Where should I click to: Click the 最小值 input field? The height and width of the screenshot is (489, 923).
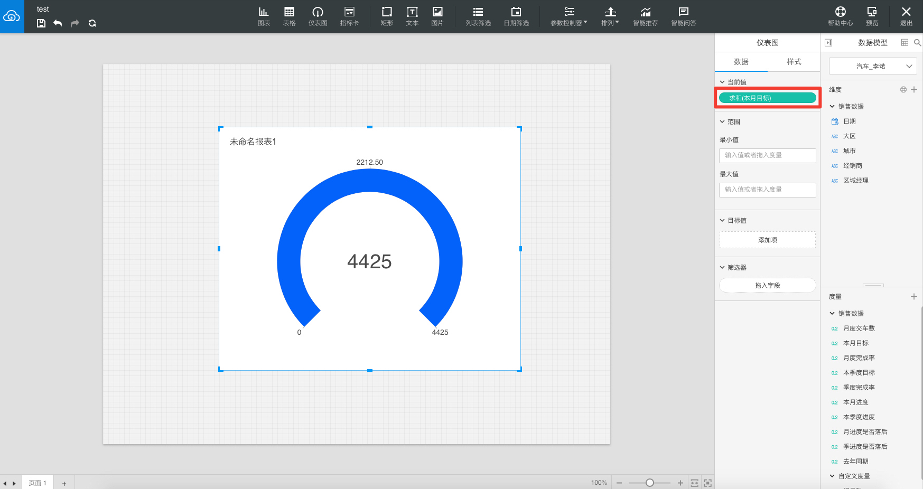768,155
